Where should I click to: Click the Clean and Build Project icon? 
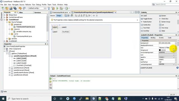pyautogui.click(x=53, y=8)
